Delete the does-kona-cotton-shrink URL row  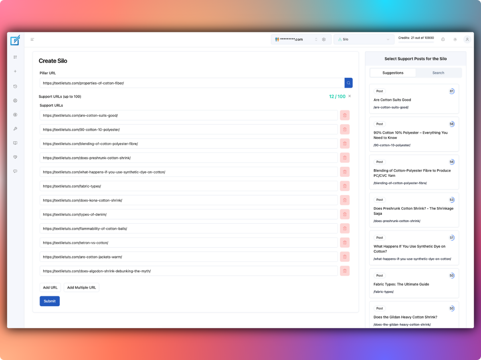pos(345,200)
